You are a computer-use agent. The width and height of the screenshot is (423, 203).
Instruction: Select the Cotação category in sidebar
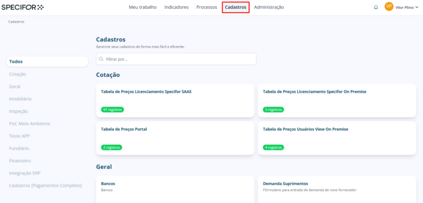point(18,74)
